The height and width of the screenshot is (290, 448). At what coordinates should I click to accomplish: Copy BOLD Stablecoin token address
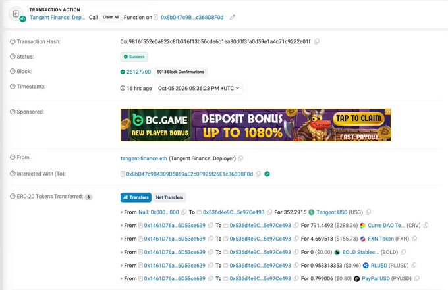(x=403, y=252)
